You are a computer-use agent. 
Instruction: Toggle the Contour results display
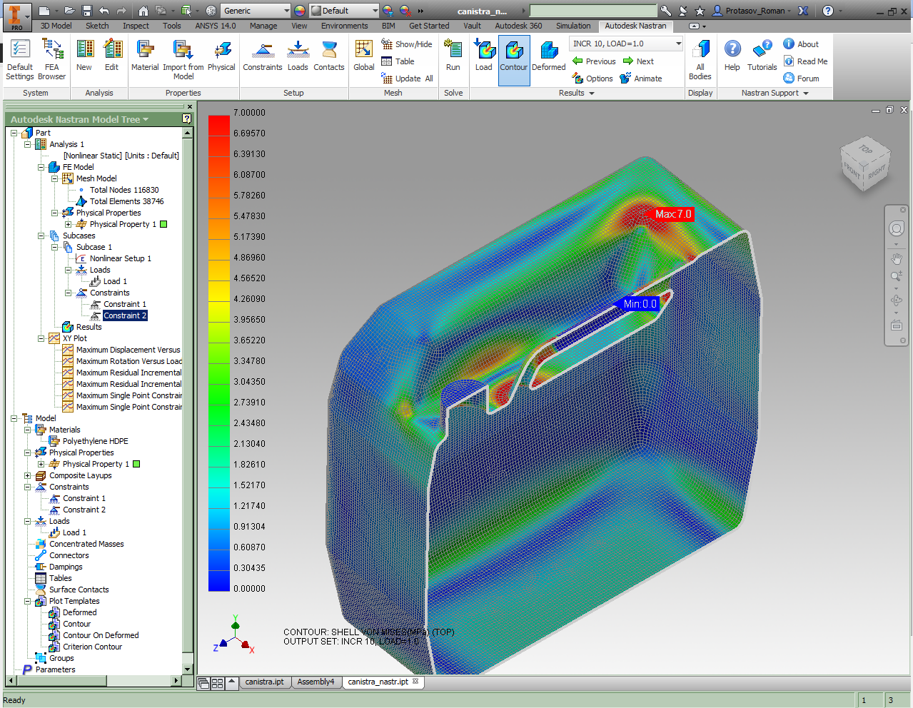click(x=514, y=60)
